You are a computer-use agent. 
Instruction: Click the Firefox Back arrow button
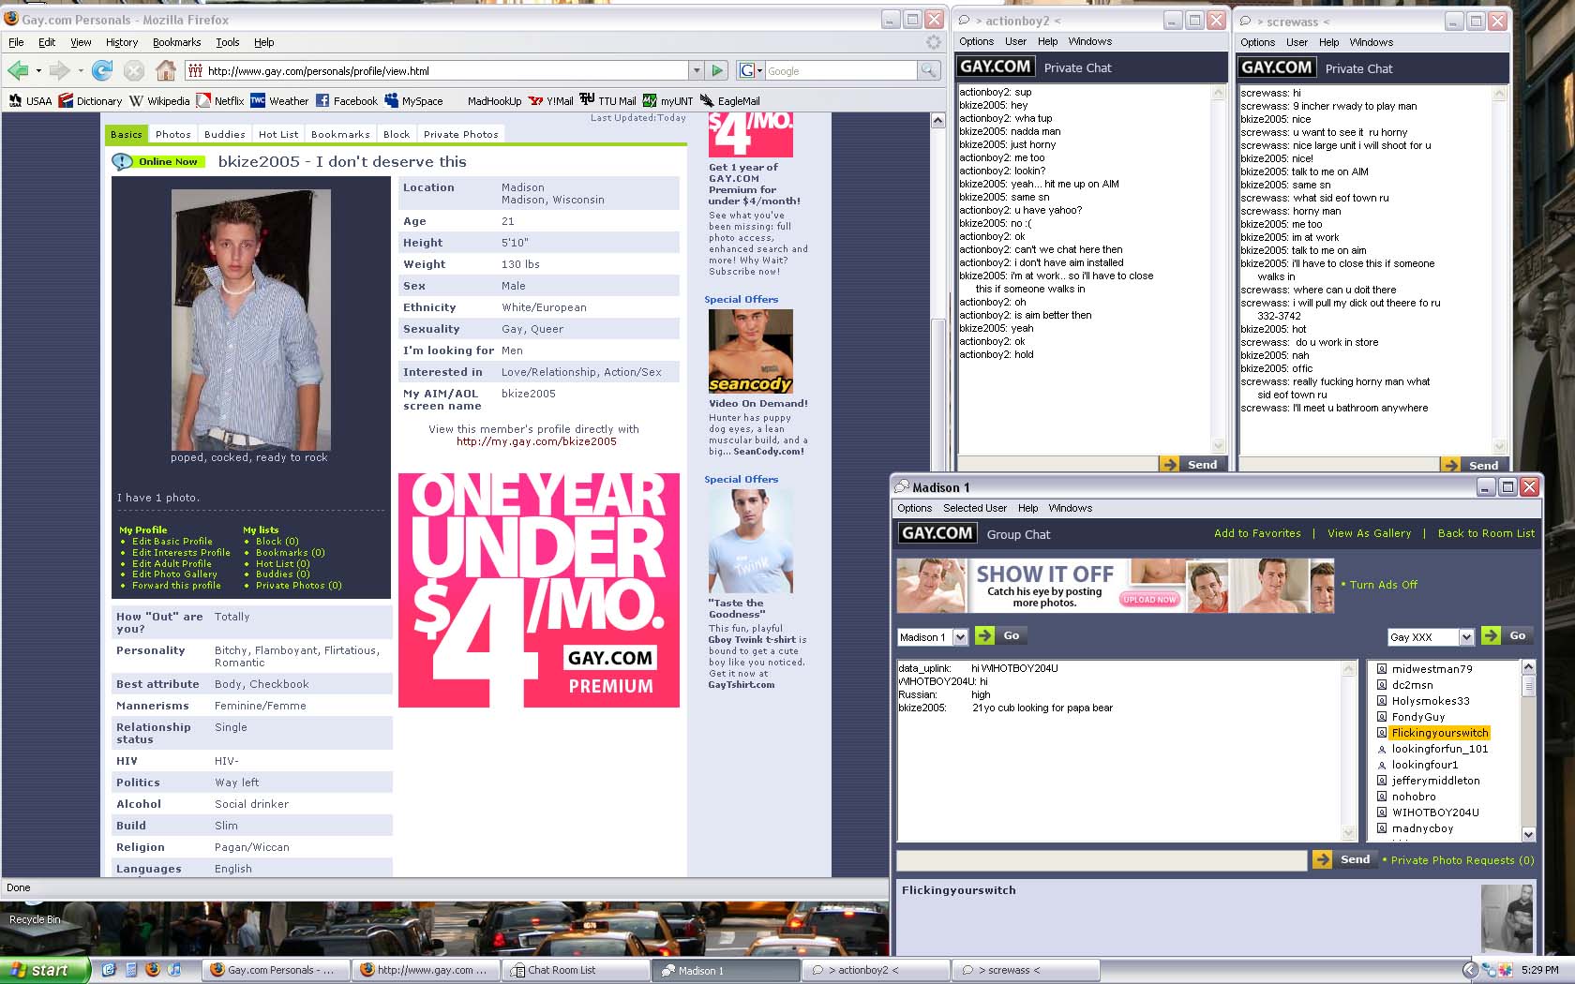pyautogui.click(x=18, y=70)
